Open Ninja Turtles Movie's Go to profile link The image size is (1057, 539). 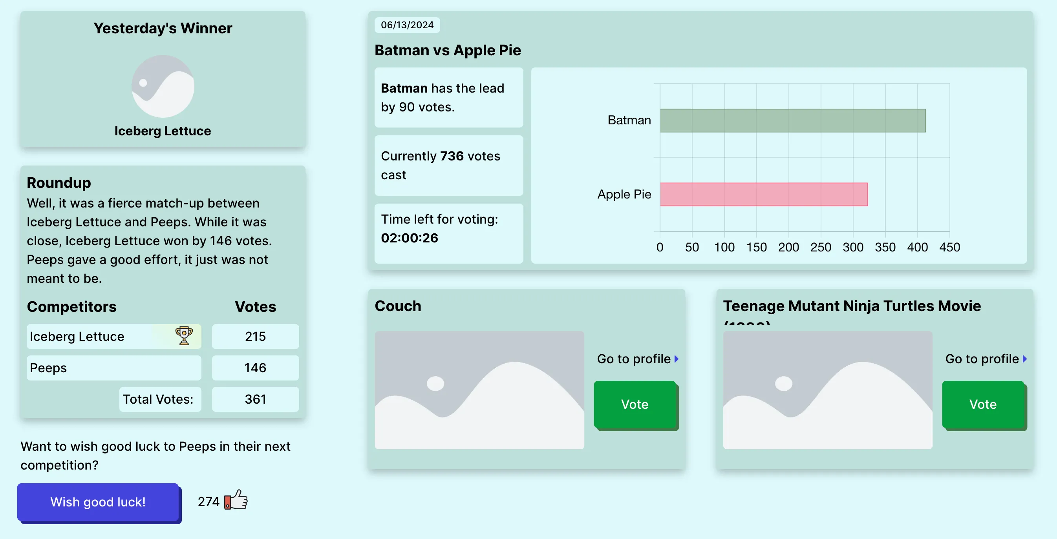click(982, 359)
